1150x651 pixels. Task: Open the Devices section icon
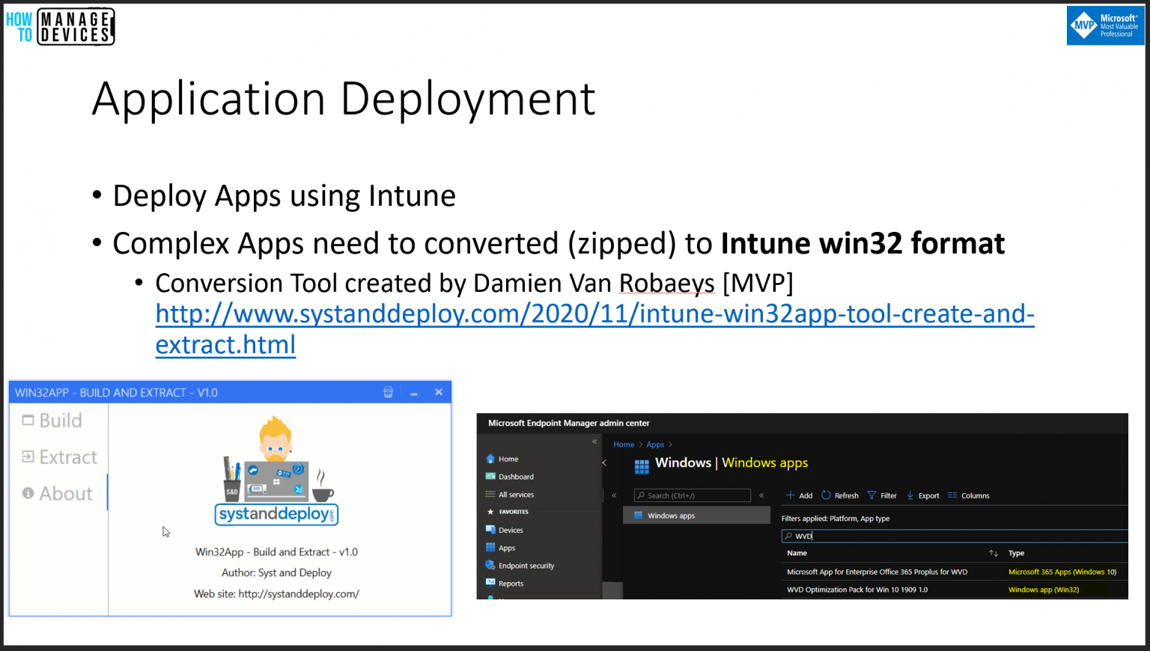coord(490,529)
